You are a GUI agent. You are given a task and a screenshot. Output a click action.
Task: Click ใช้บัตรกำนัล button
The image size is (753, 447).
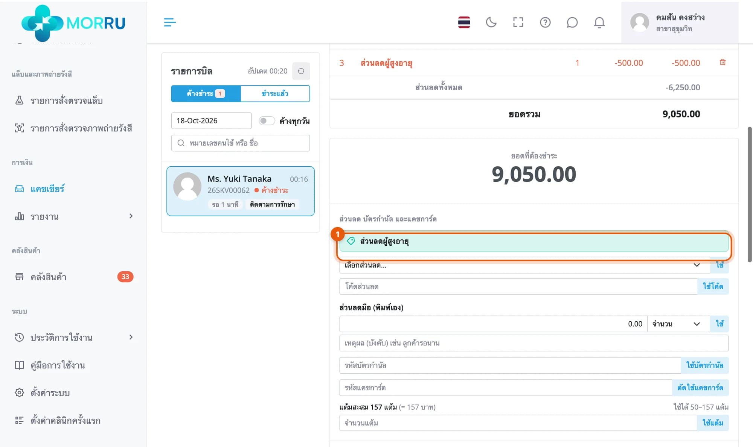pyautogui.click(x=704, y=365)
